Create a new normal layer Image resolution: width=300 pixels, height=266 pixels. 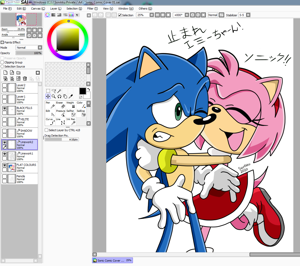click(5, 72)
